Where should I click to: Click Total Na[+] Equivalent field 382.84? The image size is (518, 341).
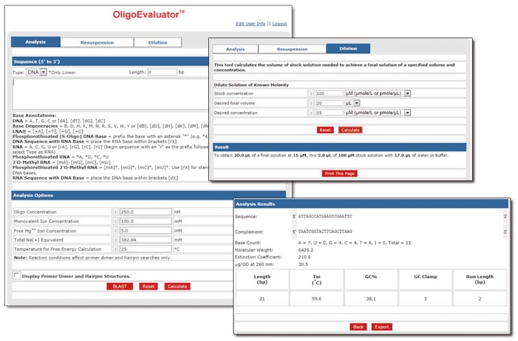(146, 240)
